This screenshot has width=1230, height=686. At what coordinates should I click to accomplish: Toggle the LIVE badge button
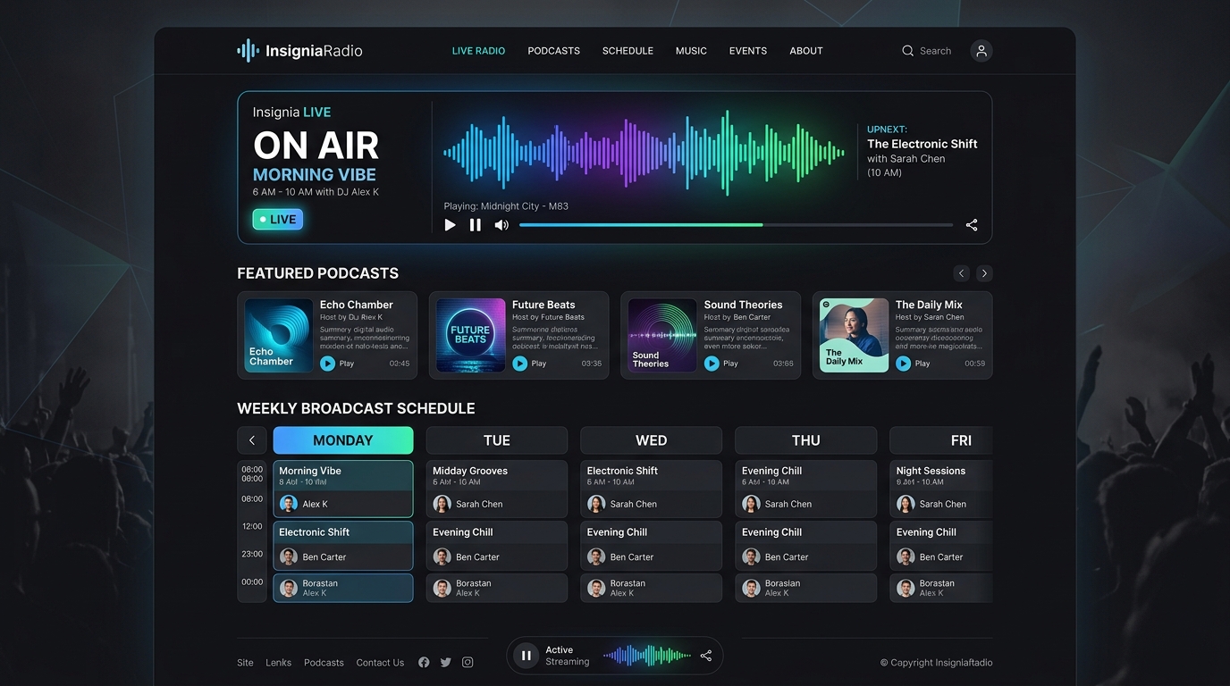pyautogui.click(x=278, y=220)
